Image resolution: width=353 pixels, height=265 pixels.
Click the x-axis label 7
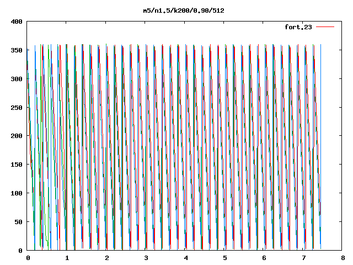pyautogui.click(x=304, y=258)
